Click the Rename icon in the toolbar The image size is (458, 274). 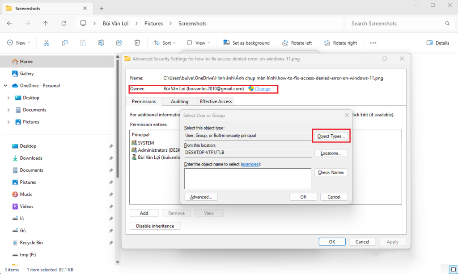101,42
